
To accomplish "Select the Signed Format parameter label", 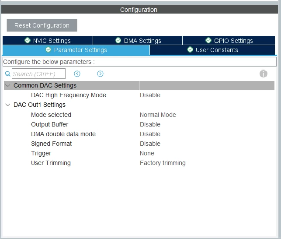I will (x=51, y=144).
